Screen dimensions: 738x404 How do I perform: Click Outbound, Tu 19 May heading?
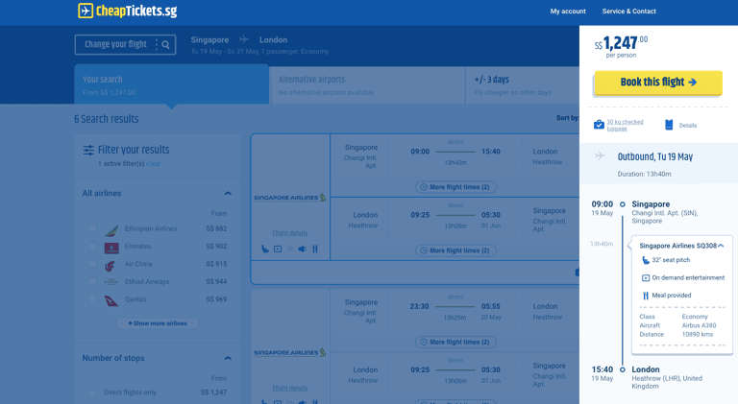tap(655, 157)
